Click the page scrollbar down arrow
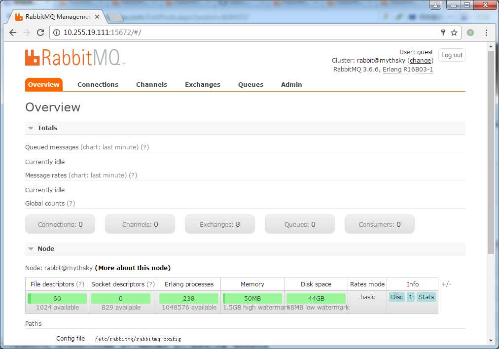499x349 pixels. tap(491, 341)
